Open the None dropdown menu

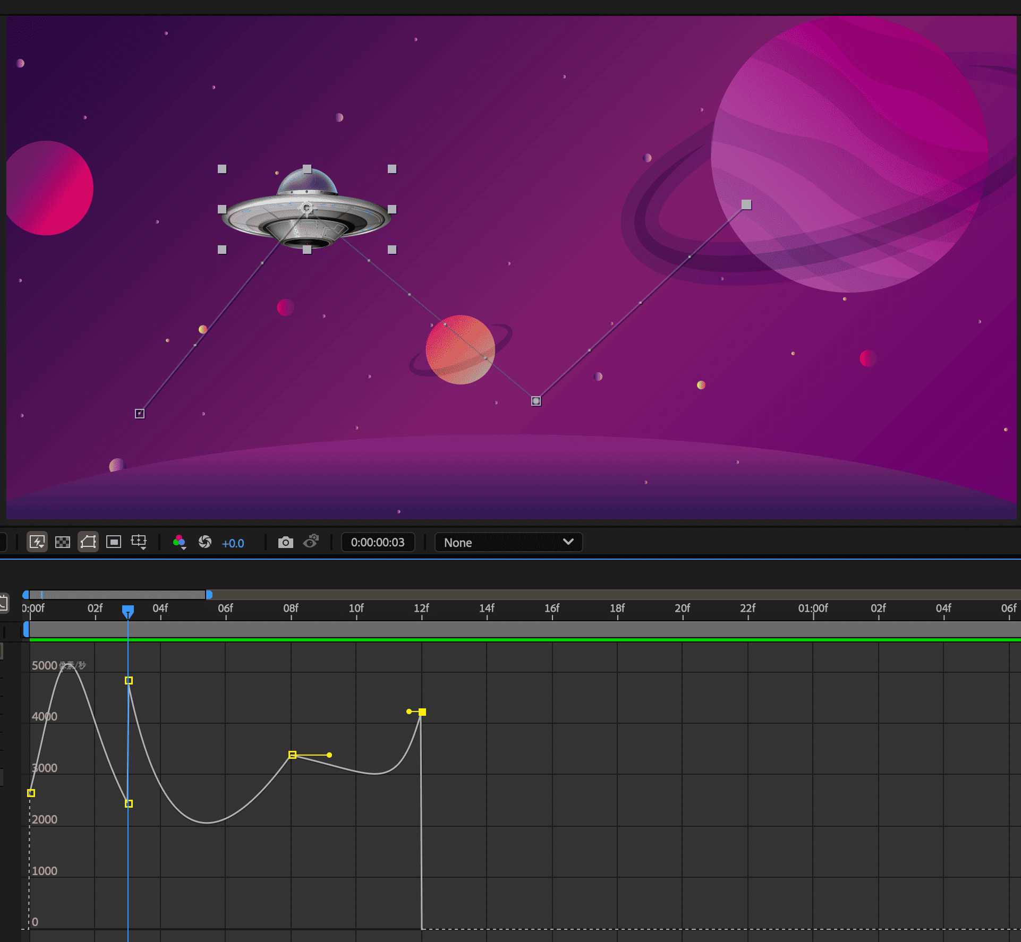click(508, 542)
